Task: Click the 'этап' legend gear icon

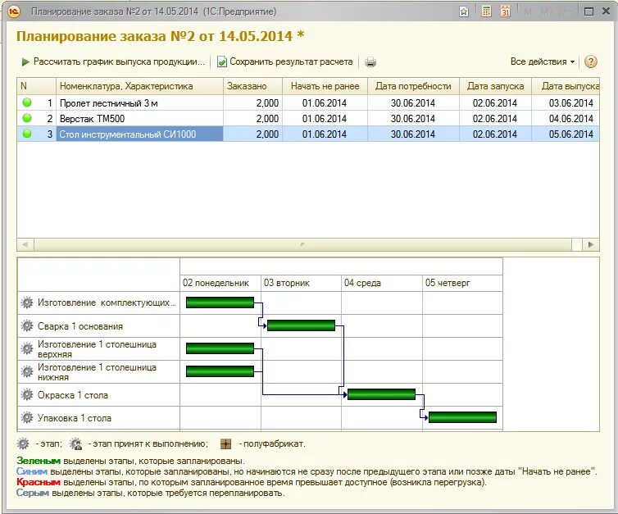Action: tap(23, 443)
